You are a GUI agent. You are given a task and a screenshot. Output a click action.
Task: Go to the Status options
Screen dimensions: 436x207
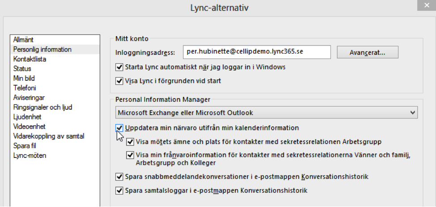pos(22,69)
